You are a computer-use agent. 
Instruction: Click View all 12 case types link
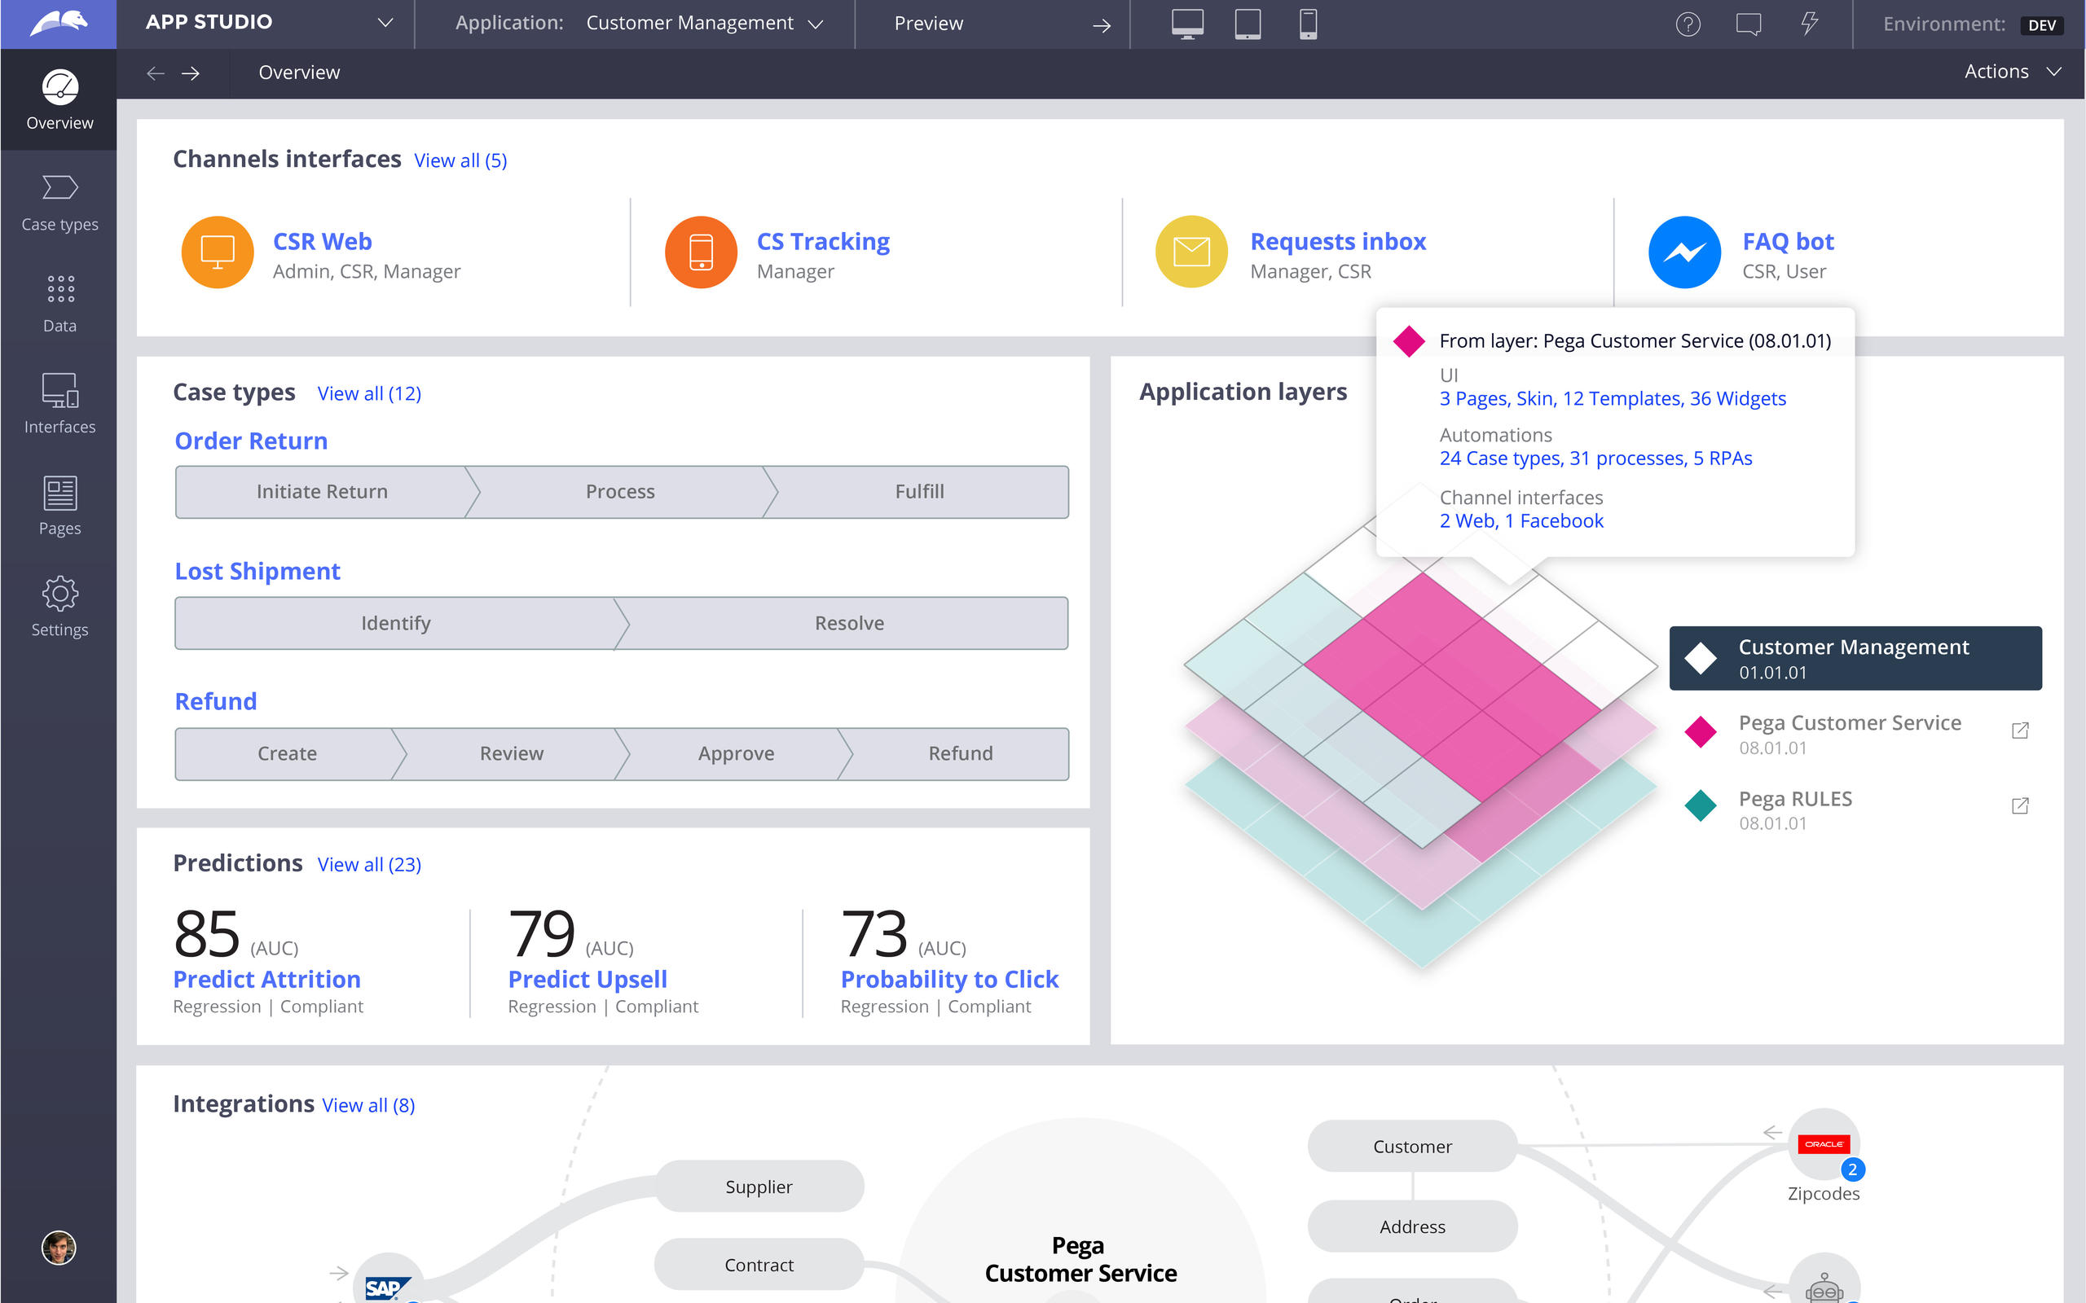tap(368, 393)
